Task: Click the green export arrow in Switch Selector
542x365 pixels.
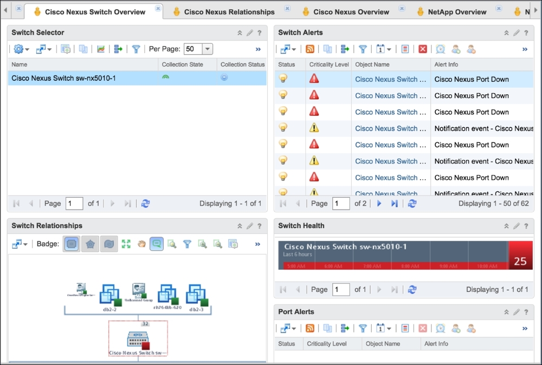Action: [x=118, y=49]
